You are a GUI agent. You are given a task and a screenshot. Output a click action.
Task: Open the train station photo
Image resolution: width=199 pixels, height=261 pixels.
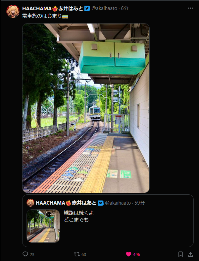pos(86,108)
